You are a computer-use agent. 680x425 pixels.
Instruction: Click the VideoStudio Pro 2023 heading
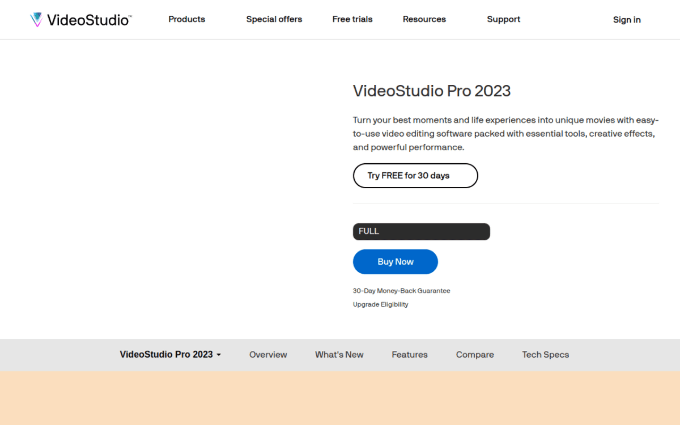click(x=432, y=91)
